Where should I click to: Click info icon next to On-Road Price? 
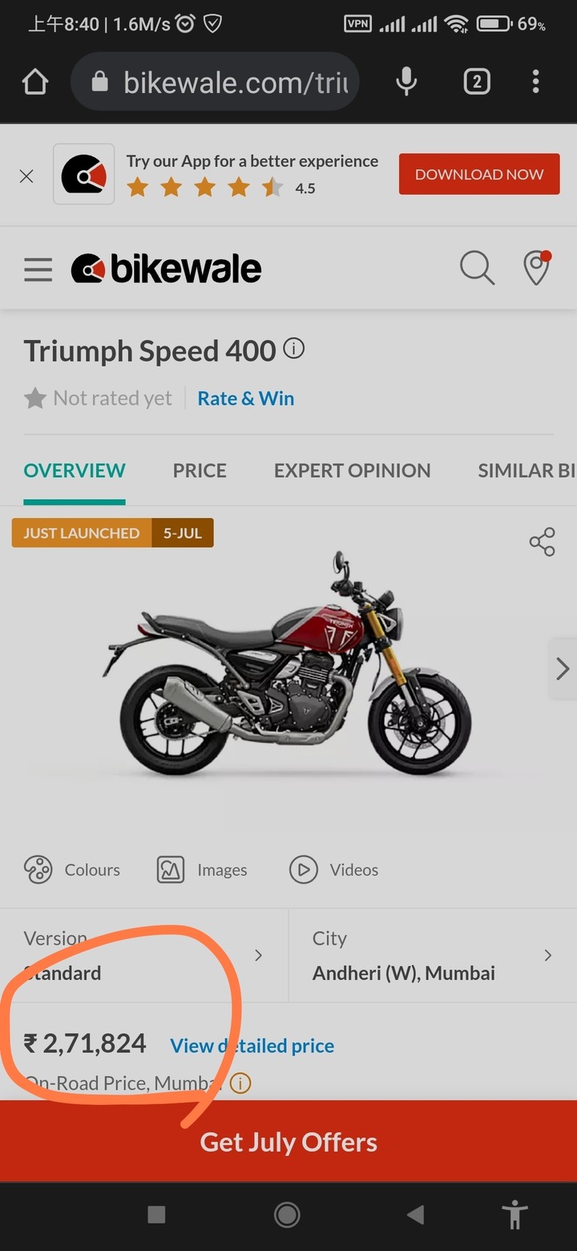tap(240, 1083)
